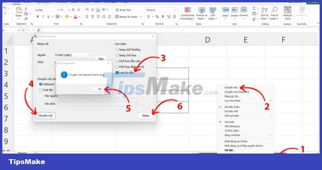Image resolution: width=322 pixels, height=170 pixels.
Task: Click the Wrap Text button
Action: tap(123, 10)
